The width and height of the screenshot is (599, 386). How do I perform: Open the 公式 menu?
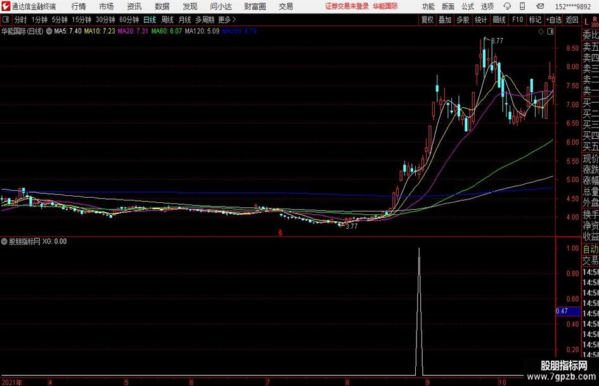pyautogui.click(x=467, y=6)
